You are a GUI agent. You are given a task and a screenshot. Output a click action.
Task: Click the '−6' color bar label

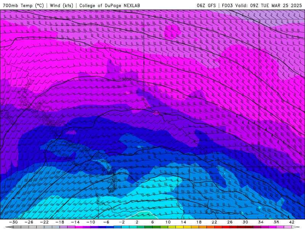pyautogui.click(x=106, y=222)
